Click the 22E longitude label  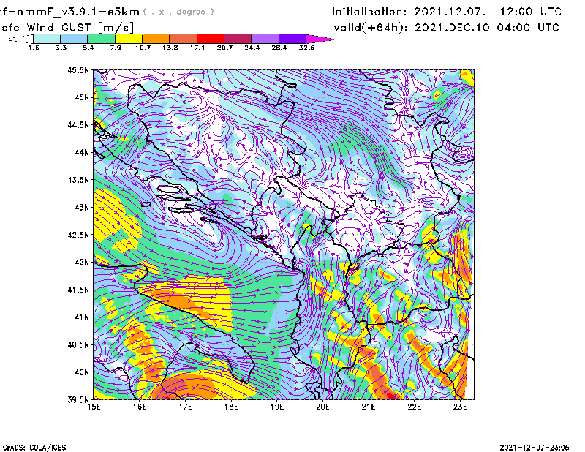pyautogui.click(x=415, y=407)
